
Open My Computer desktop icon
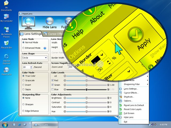coord(6,18)
